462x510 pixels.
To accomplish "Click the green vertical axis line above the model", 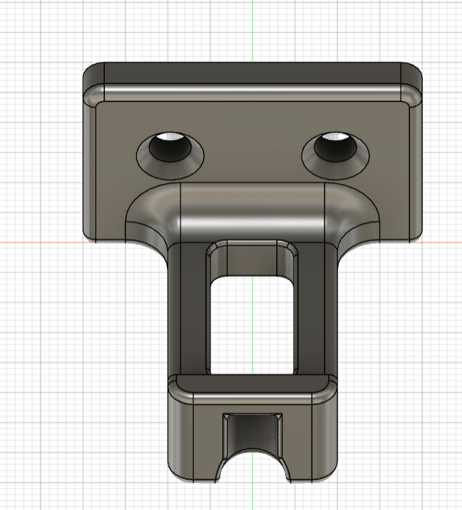I will (x=252, y=31).
